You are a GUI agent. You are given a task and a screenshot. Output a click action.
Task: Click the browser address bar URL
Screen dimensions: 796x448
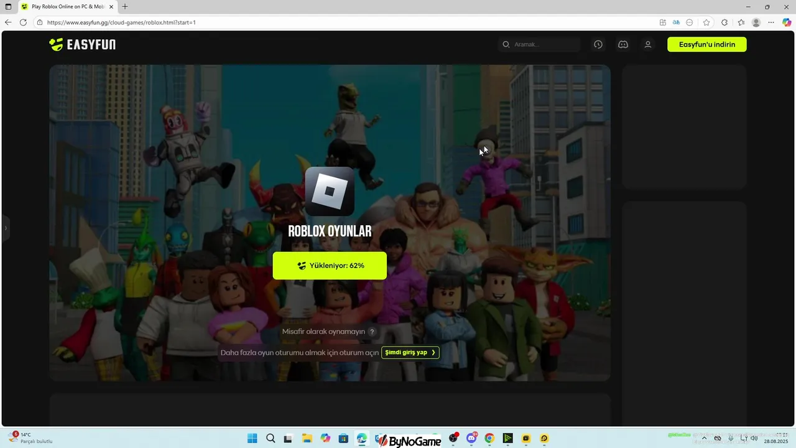tap(121, 22)
